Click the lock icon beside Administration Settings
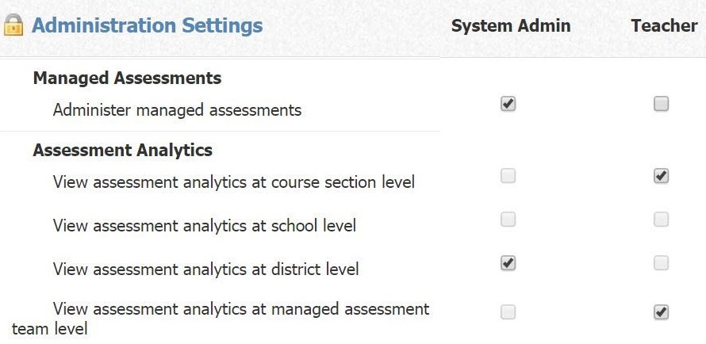The height and width of the screenshot is (344, 706). coord(13,25)
